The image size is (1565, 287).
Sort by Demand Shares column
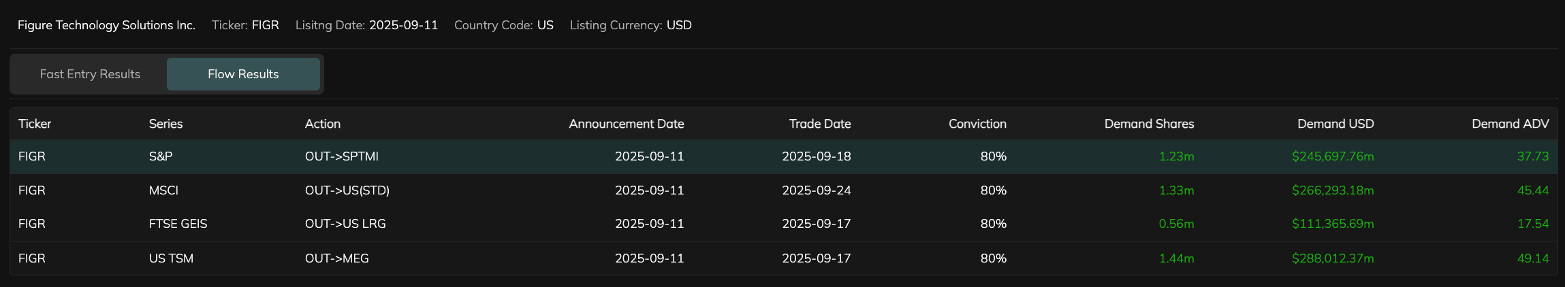coord(1149,124)
